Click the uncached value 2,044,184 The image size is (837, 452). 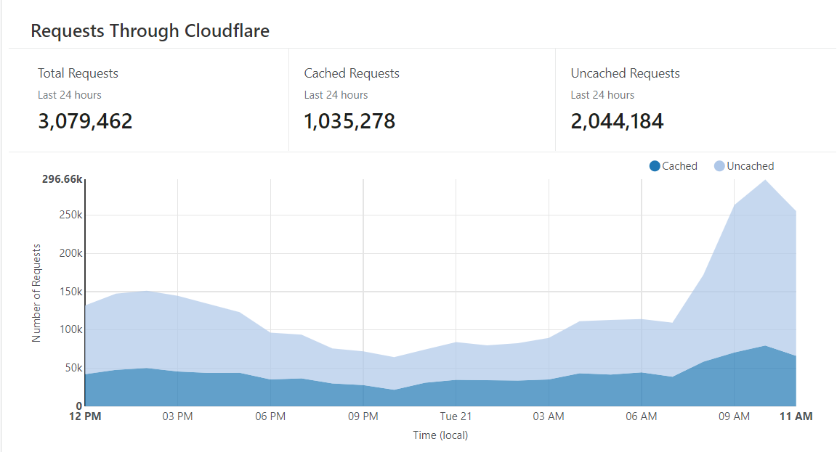click(617, 121)
